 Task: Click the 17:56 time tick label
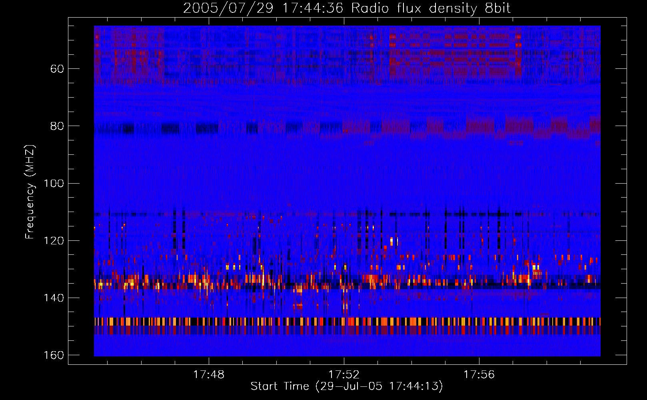pos(479,375)
